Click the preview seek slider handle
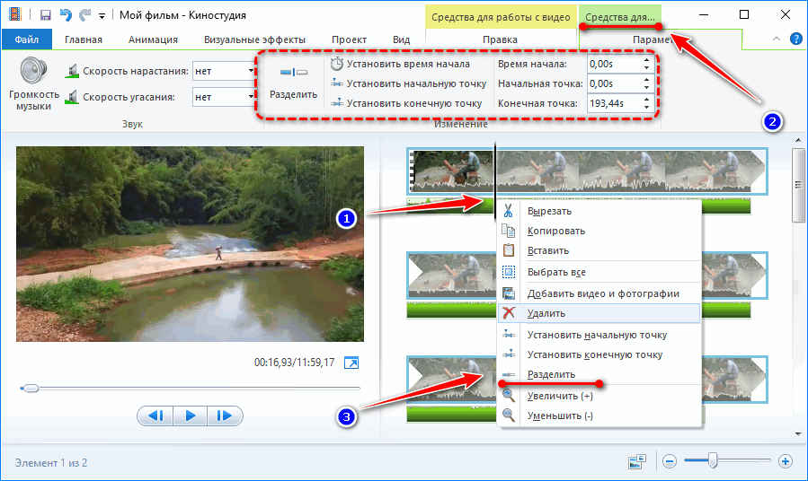Screen dimensions: 808x481 tap(31, 389)
